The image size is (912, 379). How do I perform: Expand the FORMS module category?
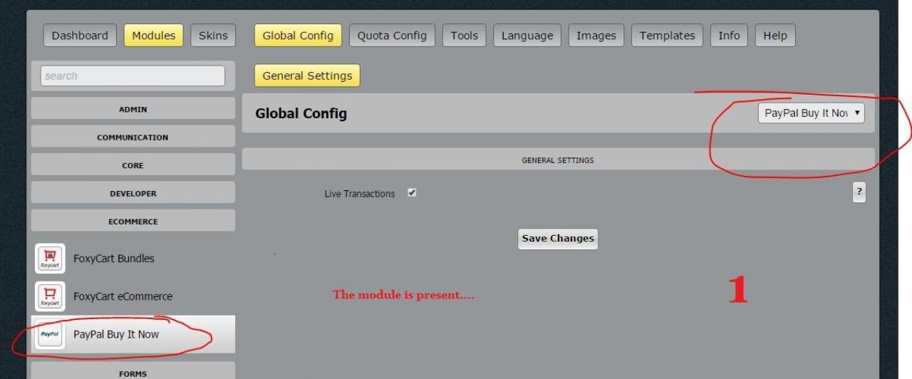click(x=133, y=371)
